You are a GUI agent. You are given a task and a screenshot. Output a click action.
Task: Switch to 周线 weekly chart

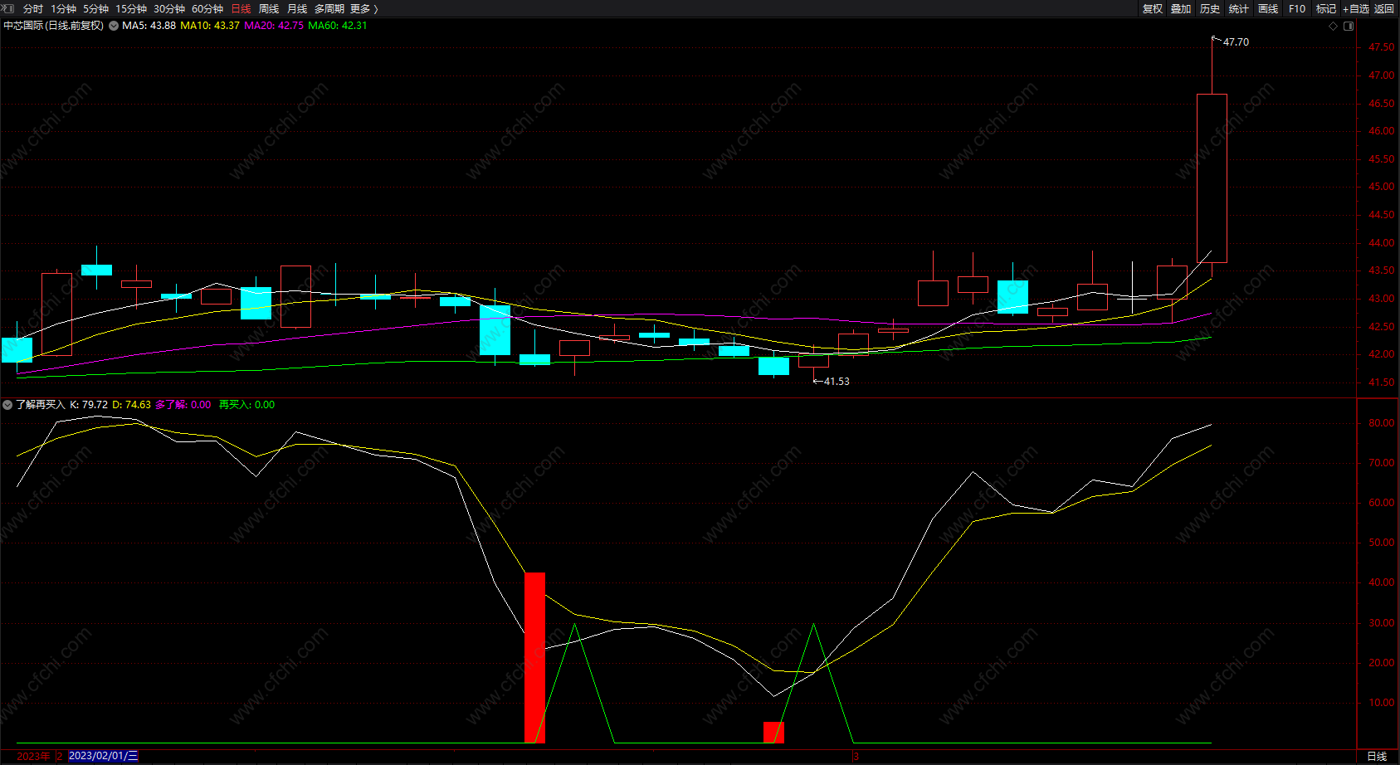tap(269, 8)
